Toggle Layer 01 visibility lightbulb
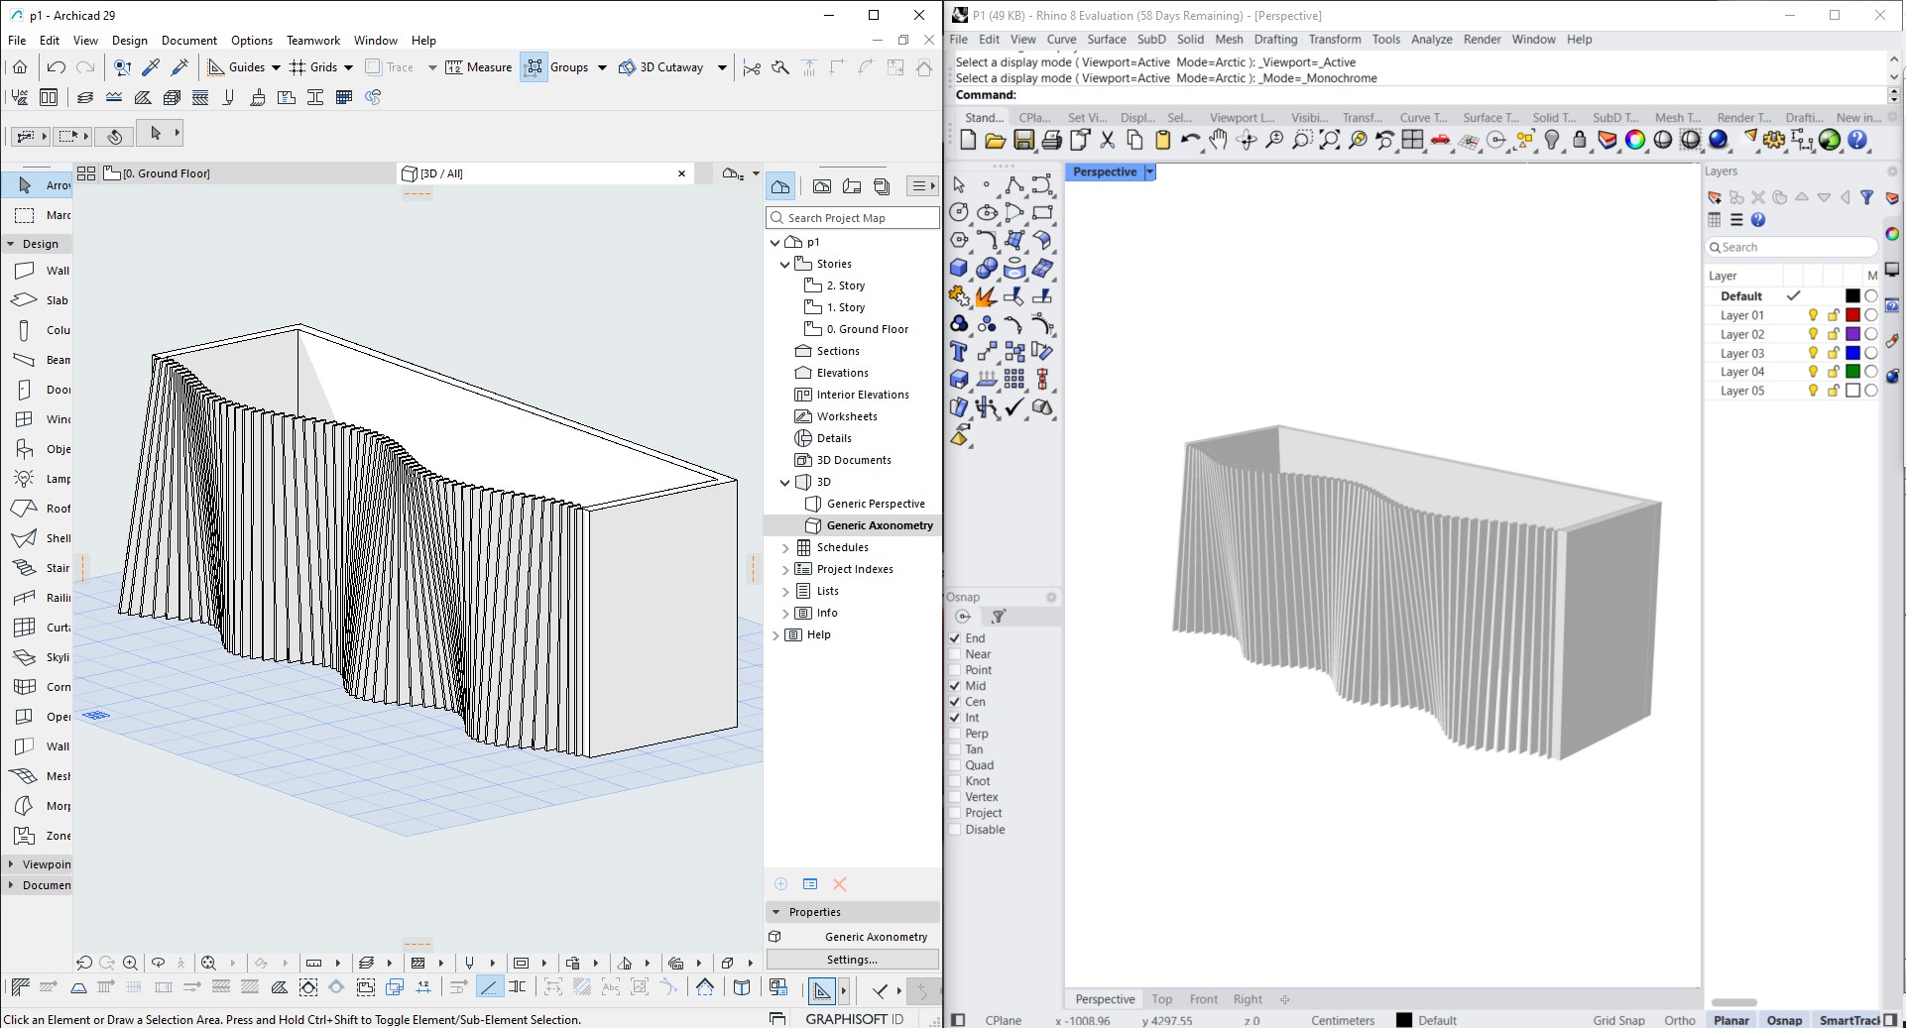This screenshot has width=1906, height=1028. (x=1813, y=315)
